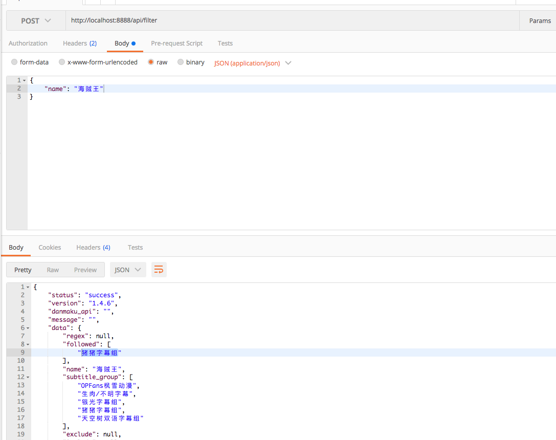Click the "message" response line

click(74, 319)
